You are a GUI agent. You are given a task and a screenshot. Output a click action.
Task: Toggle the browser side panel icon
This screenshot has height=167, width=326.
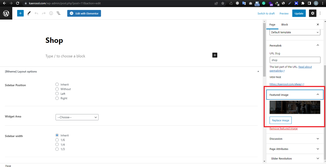point(309,3)
